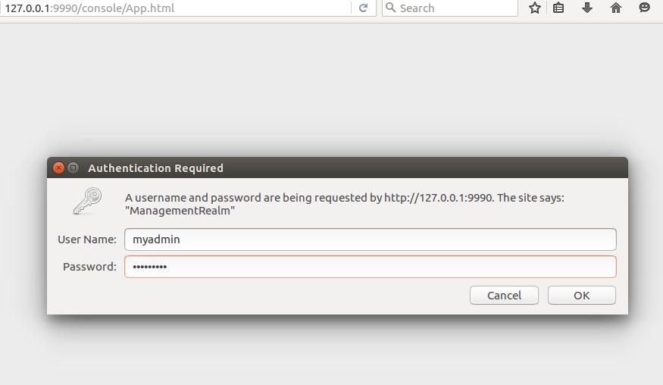The image size is (663, 385).
Task: Click the browser Search box
Action: pos(450,8)
